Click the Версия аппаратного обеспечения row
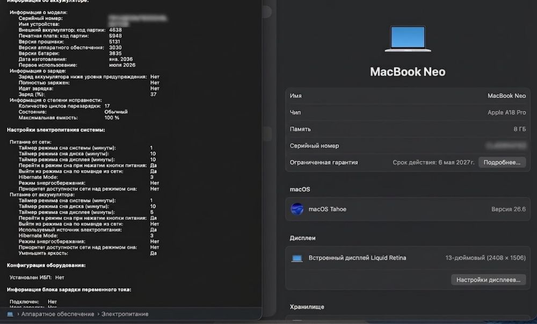This screenshot has width=537, height=324. click(70, 47)
